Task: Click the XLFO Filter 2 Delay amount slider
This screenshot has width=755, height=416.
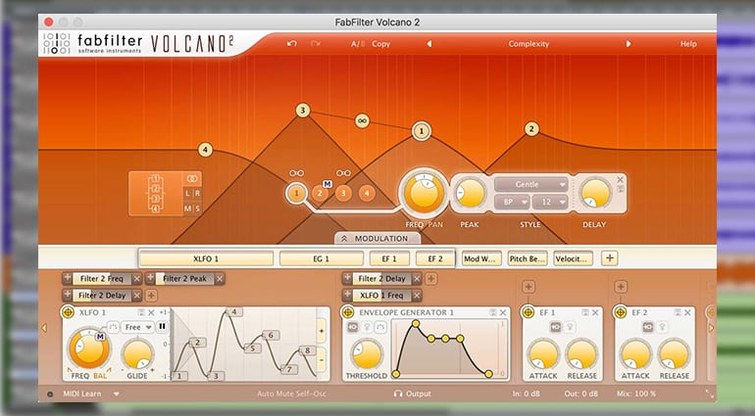Action: [x=102, y=296]
